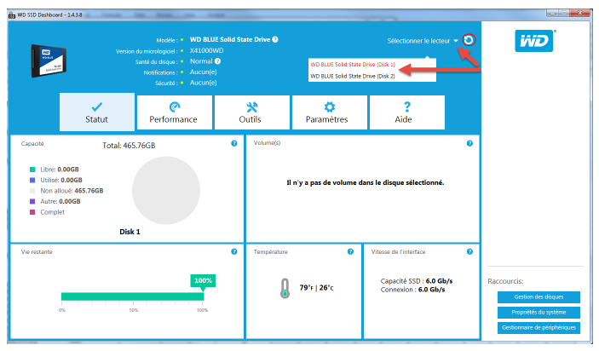Click Connexion : 6.0 Gb/s text

(412, 290)
